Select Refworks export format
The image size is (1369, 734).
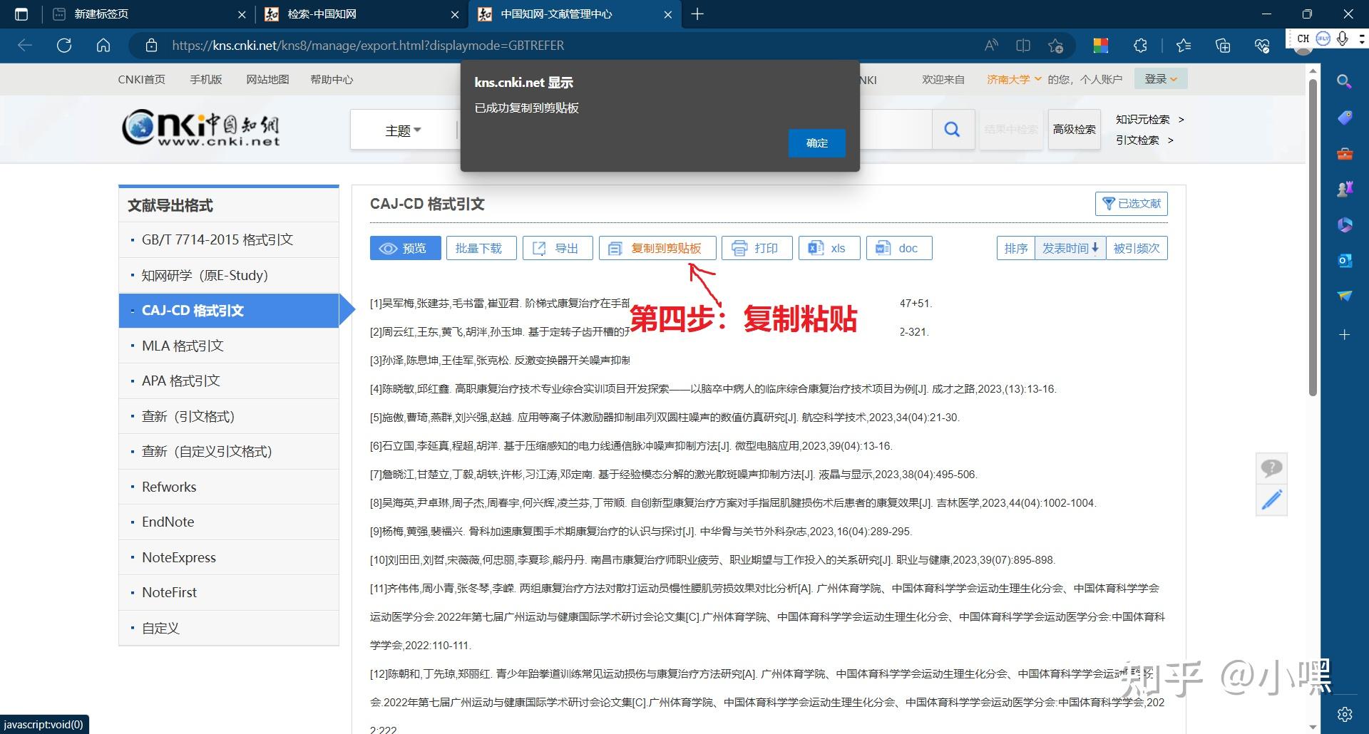229,487
